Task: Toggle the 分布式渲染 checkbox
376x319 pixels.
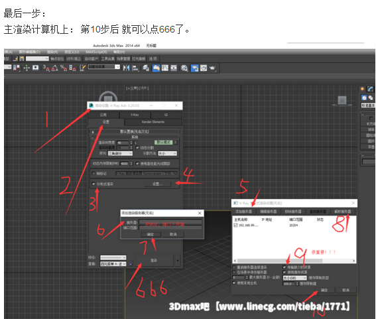Action: [x=94, y=184]
